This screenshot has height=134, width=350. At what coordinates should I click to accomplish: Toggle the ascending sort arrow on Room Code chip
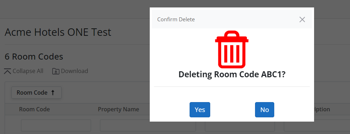[x=53, y=93]
